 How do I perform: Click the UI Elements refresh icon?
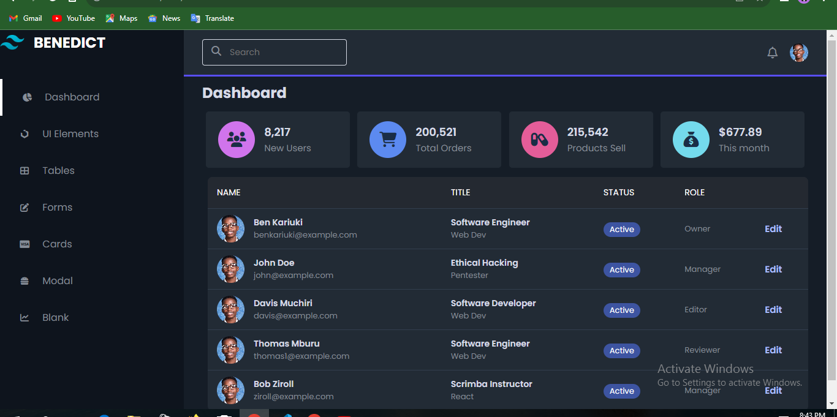point(25,133)
